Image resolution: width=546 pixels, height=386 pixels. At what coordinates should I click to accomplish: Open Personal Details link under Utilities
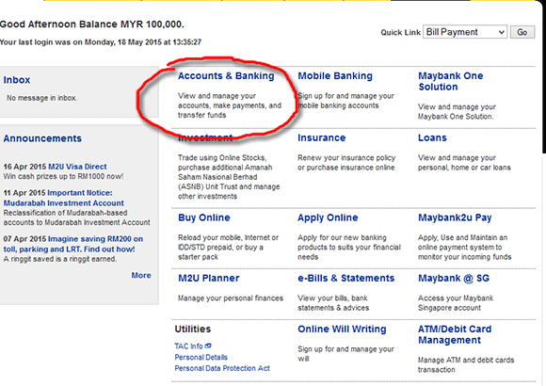201,358
